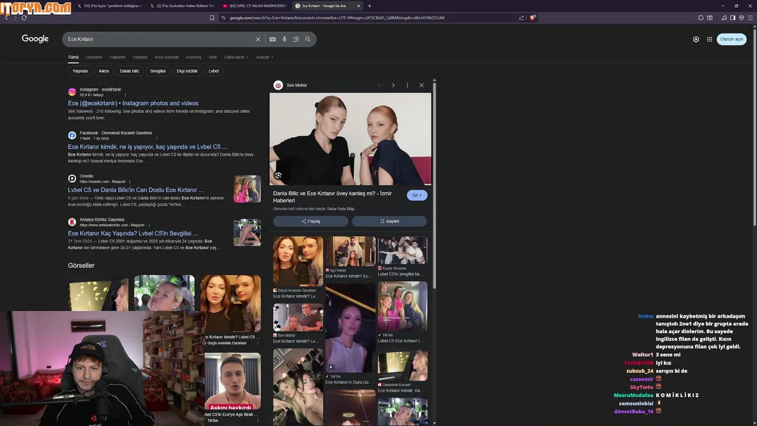Viewport: 757px width, 426px height.
Task: Click the browser address bar URL
Action: (337, 18)
